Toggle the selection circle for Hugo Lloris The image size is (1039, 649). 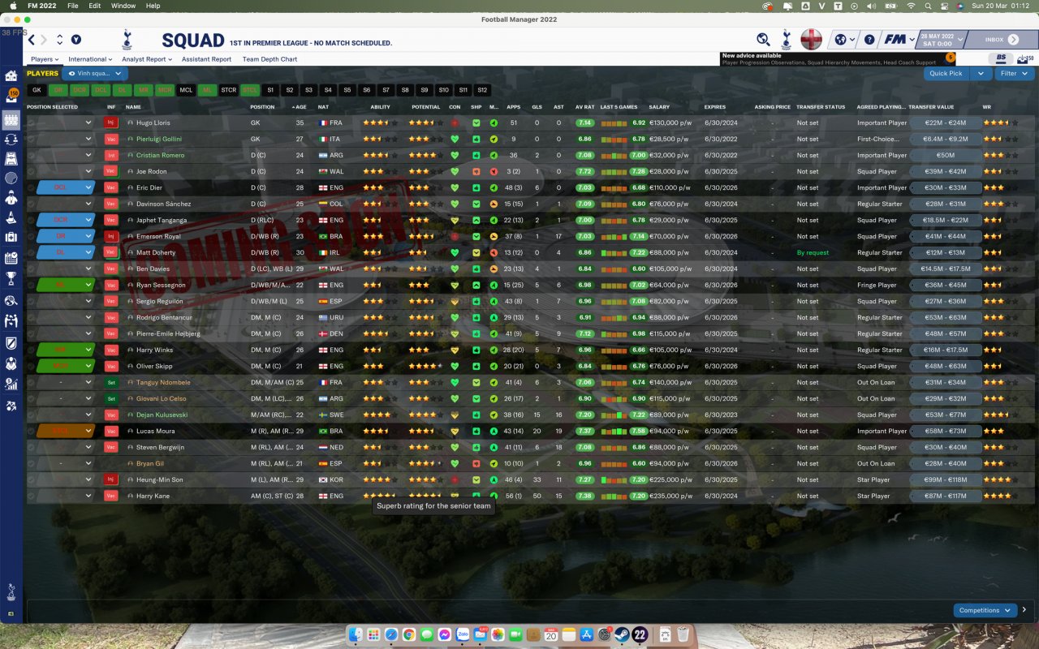point(32,122)
